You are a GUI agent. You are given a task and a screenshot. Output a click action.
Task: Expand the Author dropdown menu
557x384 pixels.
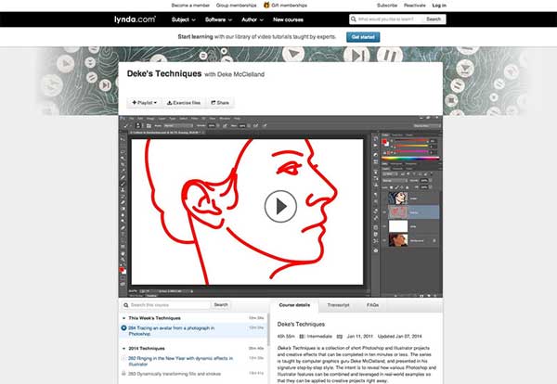pyautogui.click(x=253, y=19)
